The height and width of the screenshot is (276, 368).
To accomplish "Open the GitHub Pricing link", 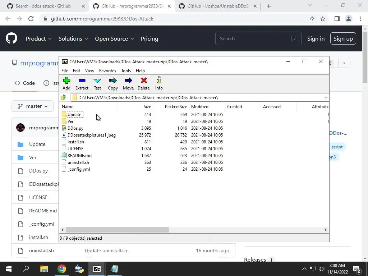I will point(149,39).
